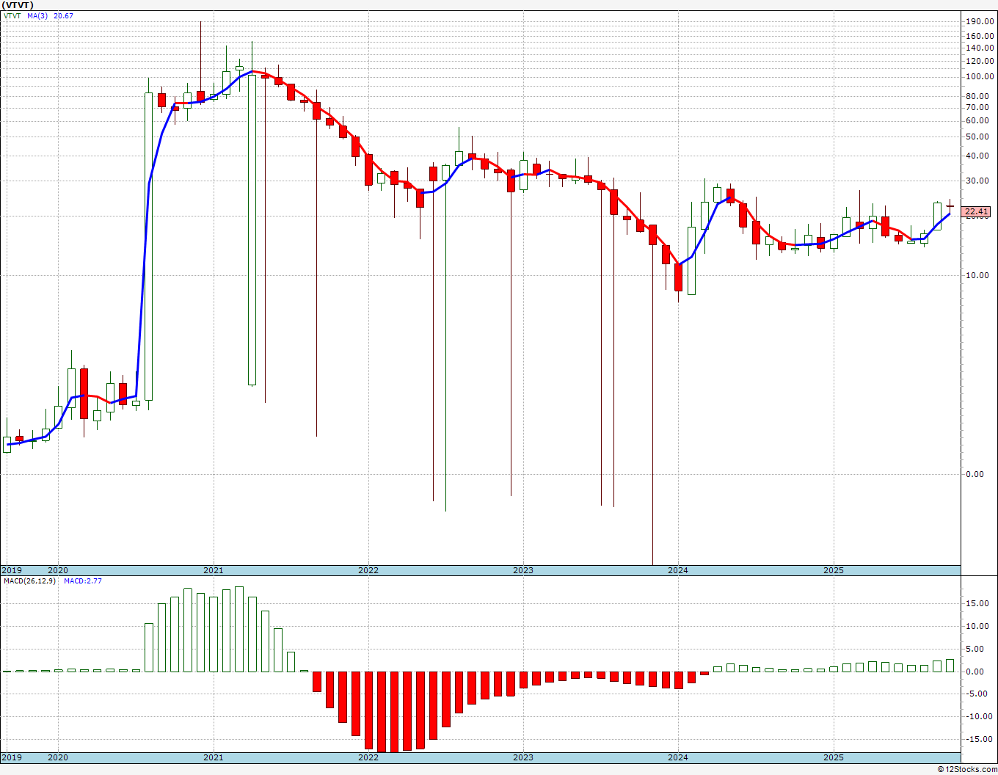Select 2021 on the MACD panel time axis

coord(213,757)
